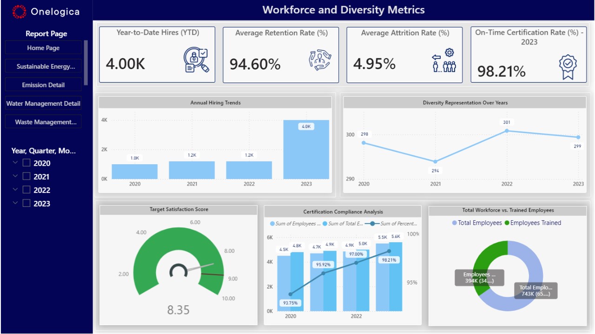Click the attrition rate people-gear icon

444,60
